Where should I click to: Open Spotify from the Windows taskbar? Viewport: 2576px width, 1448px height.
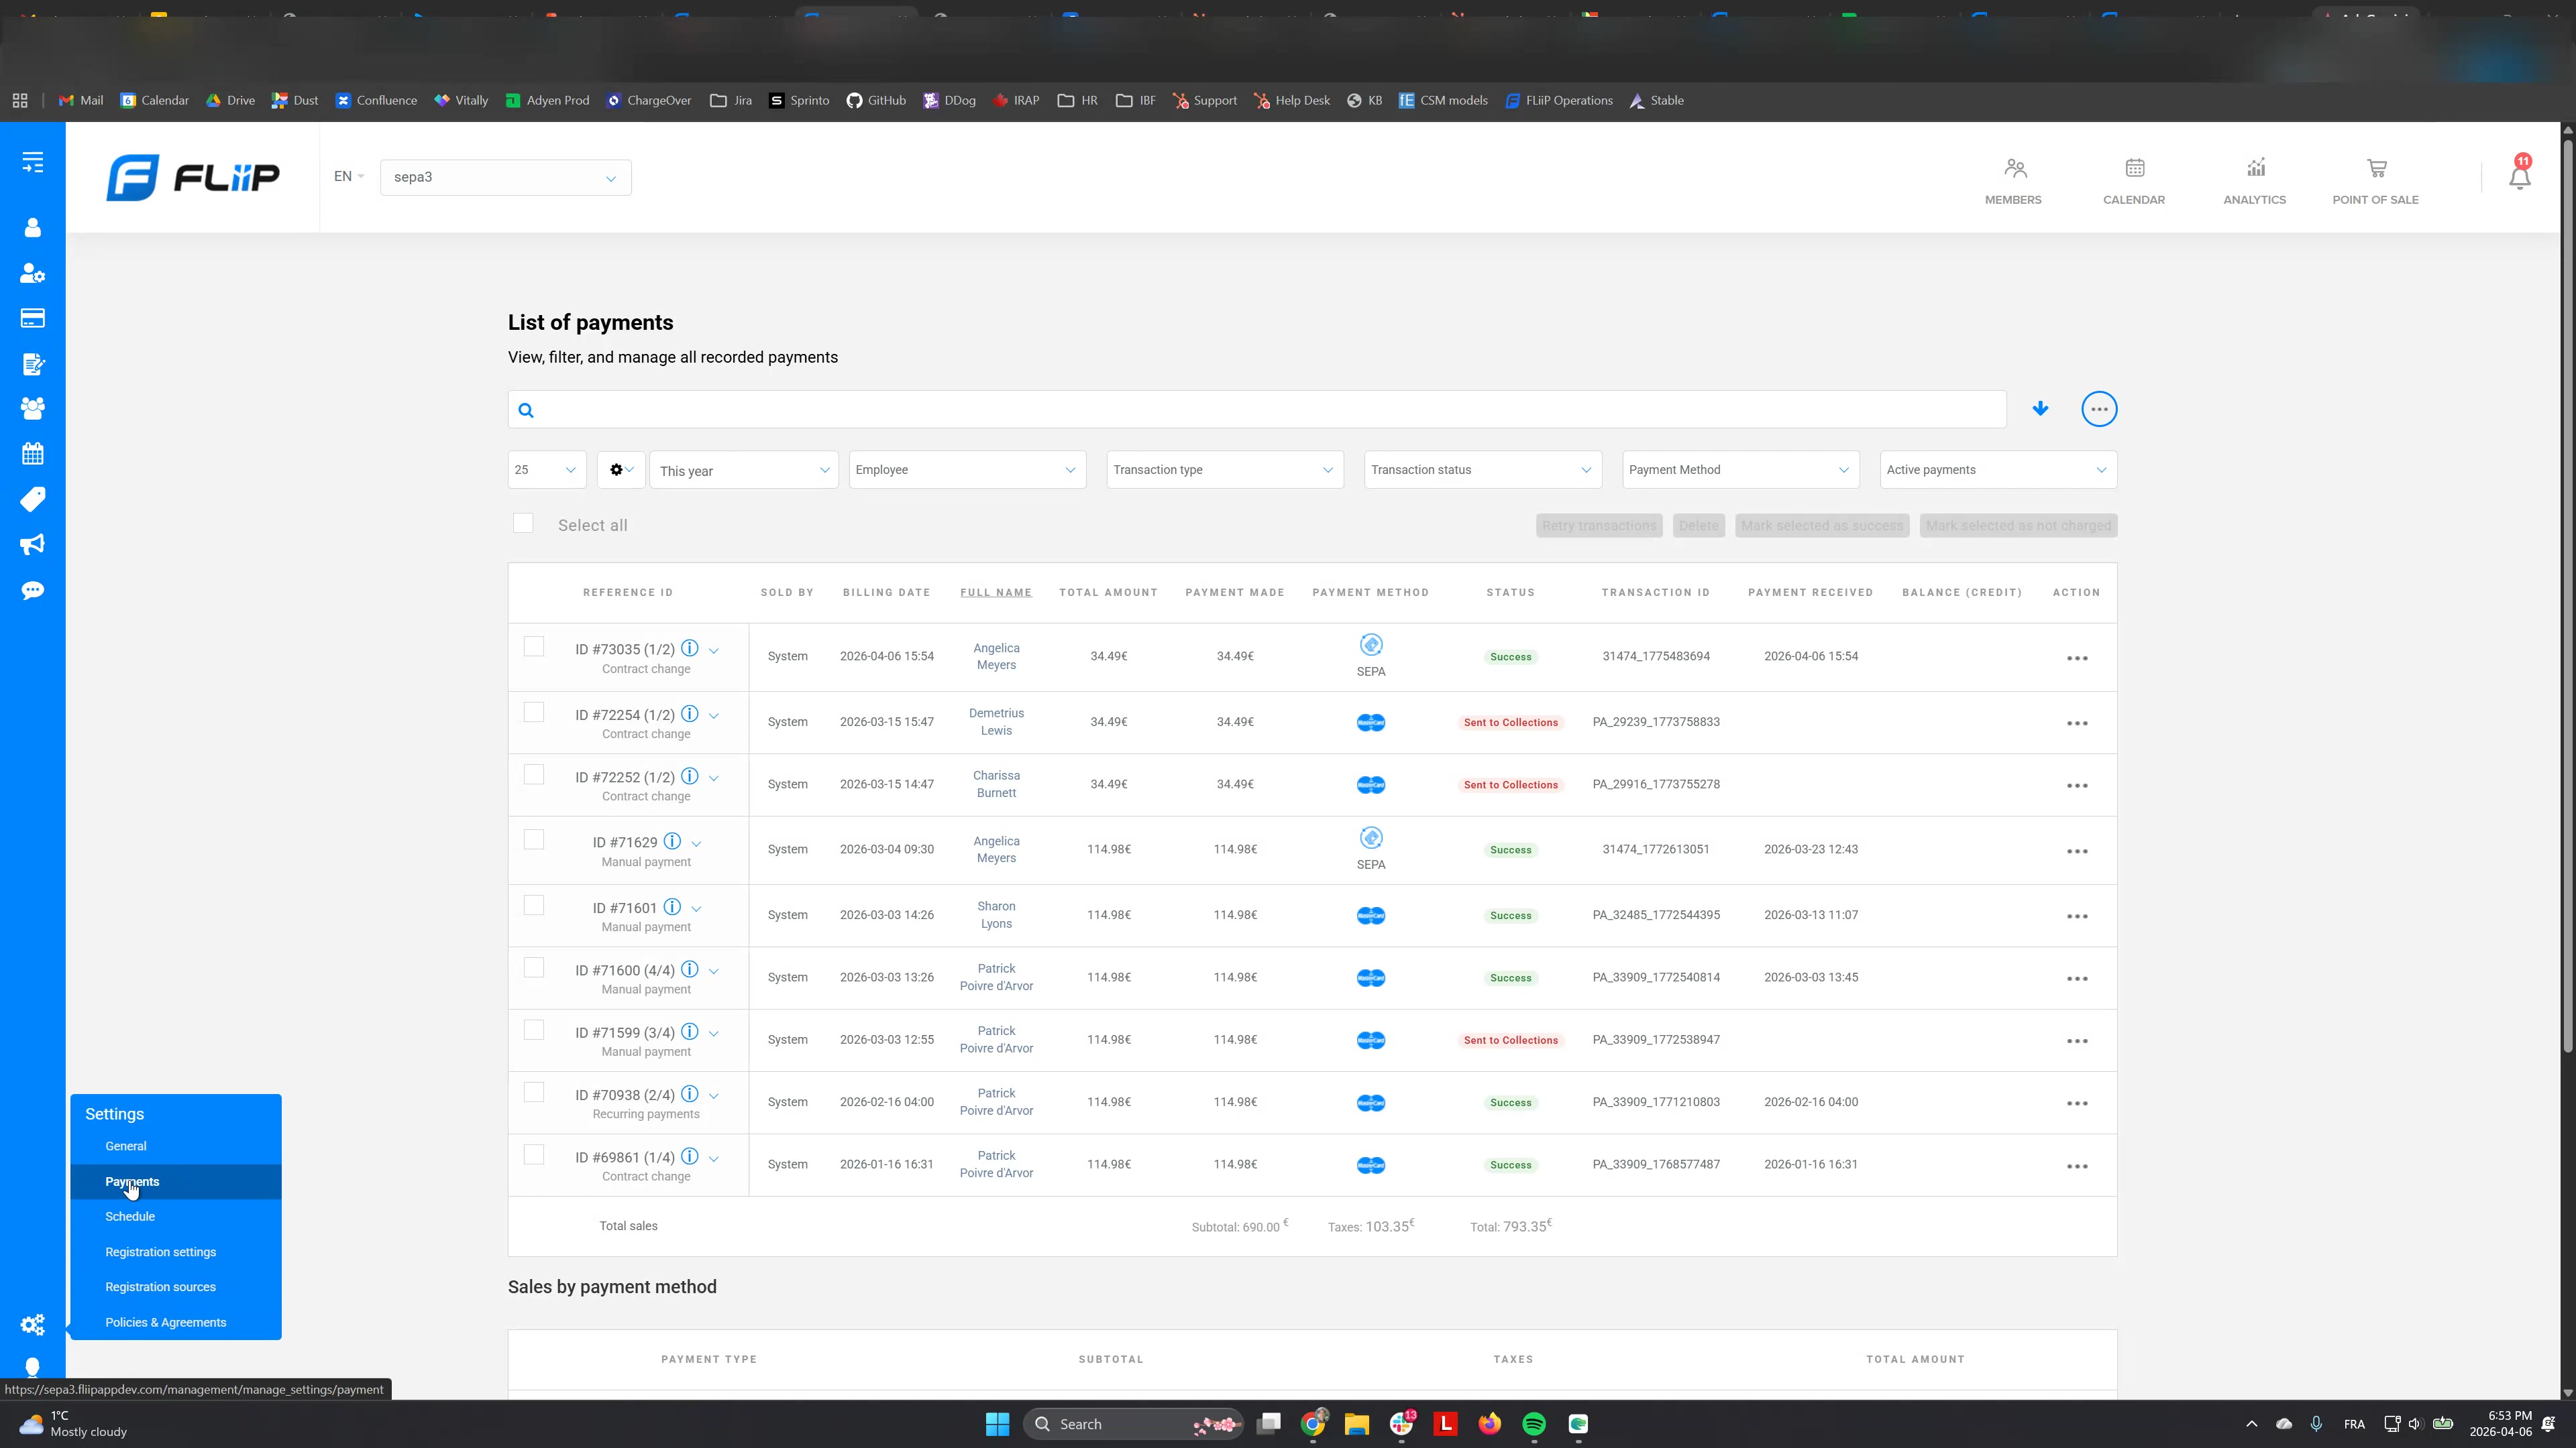point(1533,1424)
